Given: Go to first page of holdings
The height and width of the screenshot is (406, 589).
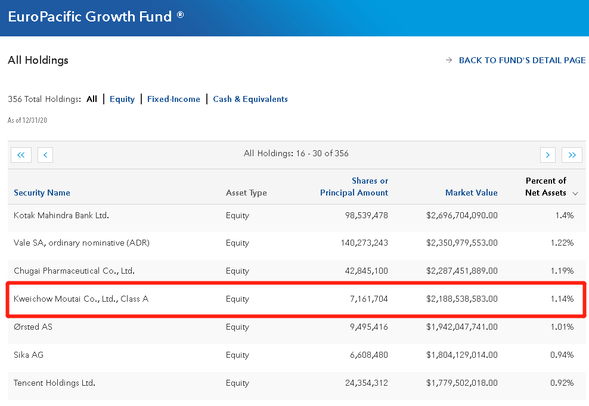Looking at the screenshot, I should tap(21, 155).
